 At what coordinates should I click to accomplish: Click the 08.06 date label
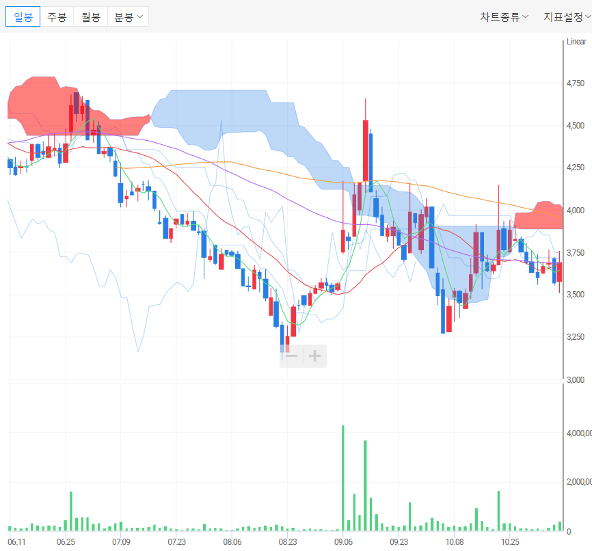pos(232,542)
